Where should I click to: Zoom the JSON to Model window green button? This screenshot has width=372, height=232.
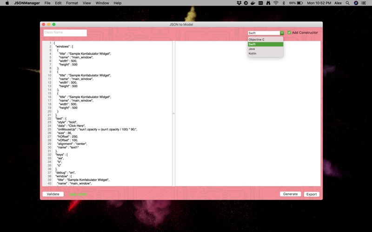54,25
